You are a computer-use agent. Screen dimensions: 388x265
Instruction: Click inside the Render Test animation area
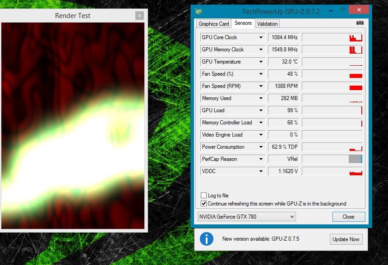(x=73, y=126)
